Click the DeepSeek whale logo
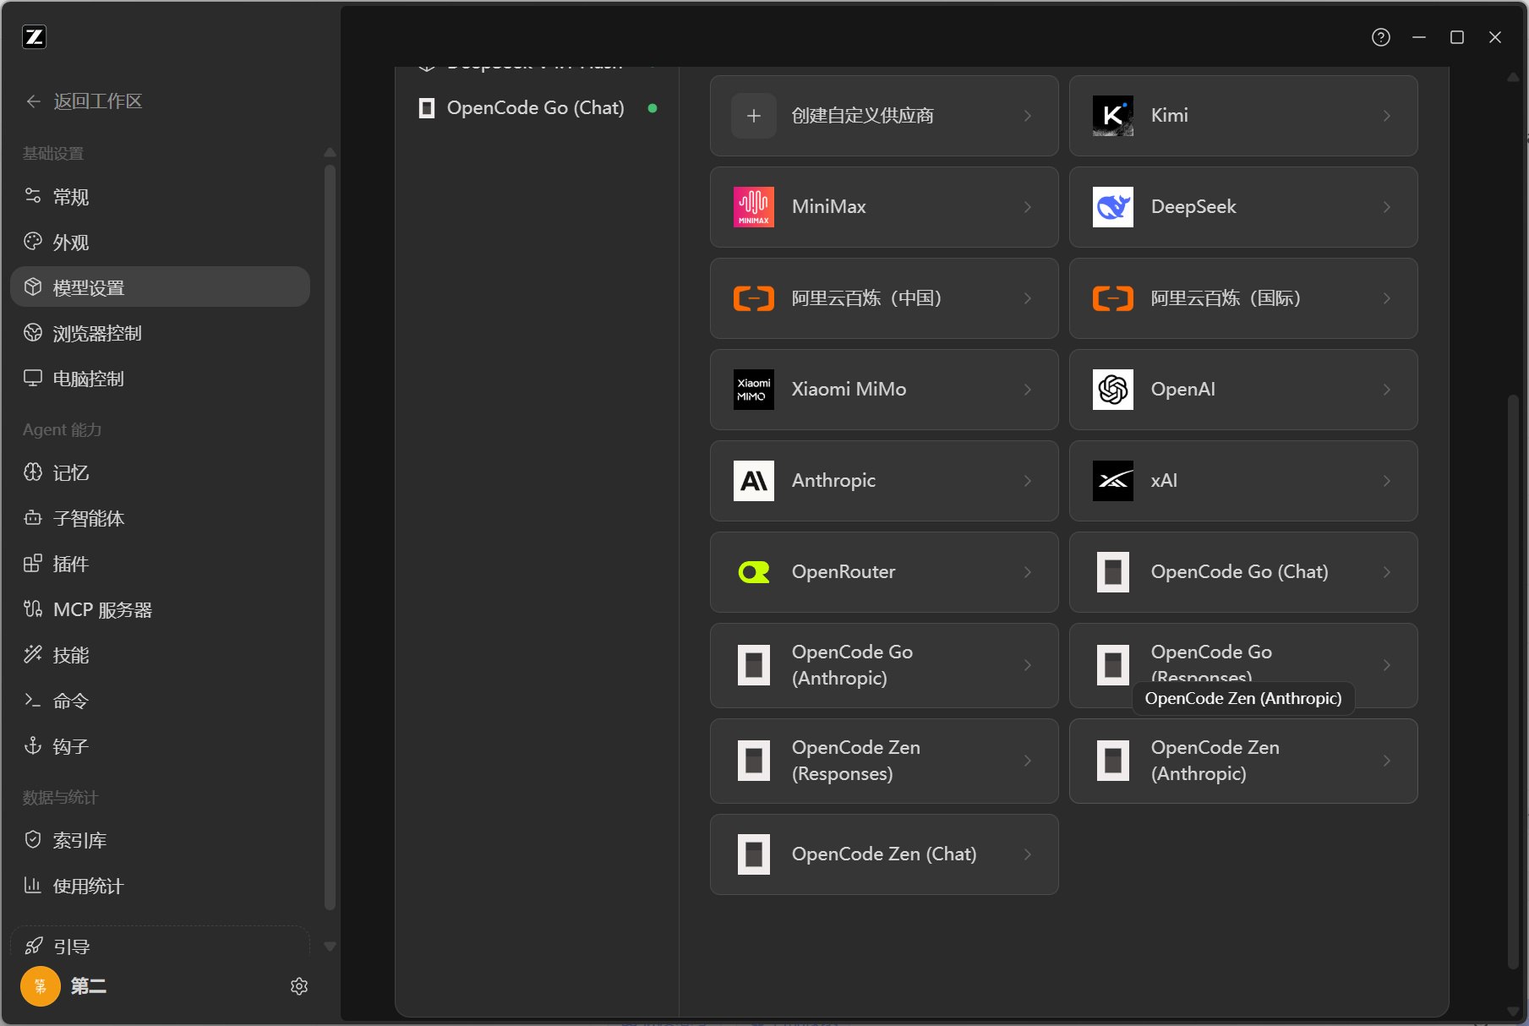1529x1026 pixels. (1113, 207)
